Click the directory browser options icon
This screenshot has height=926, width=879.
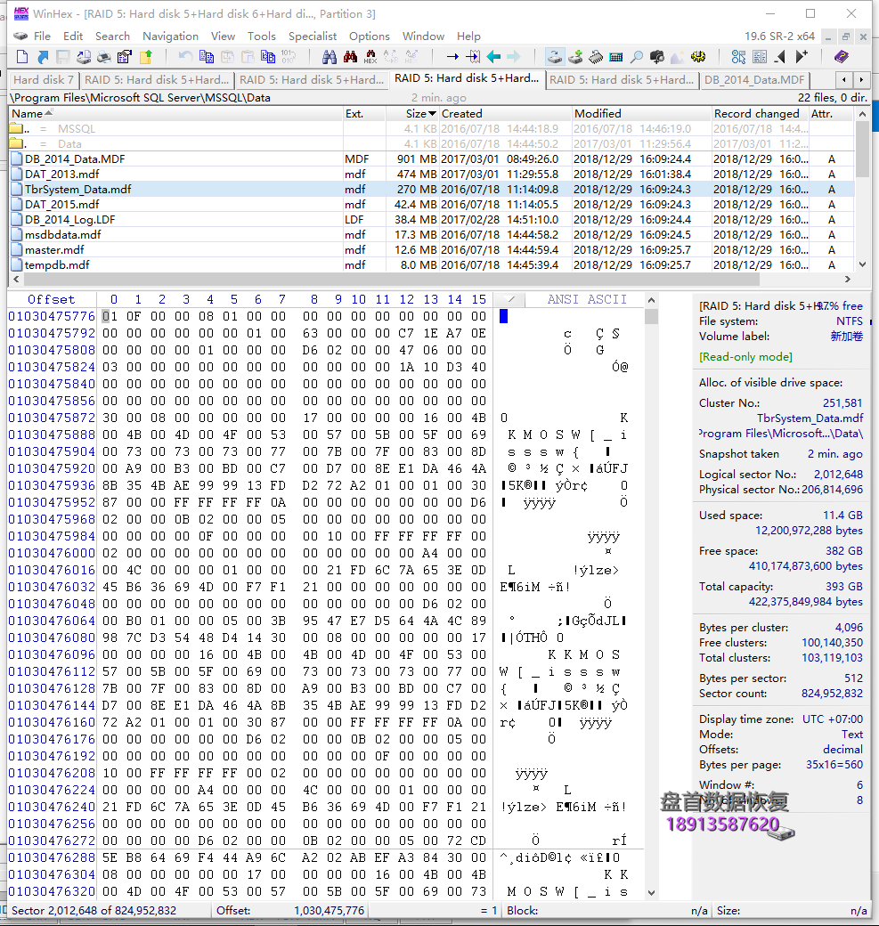[739, 57]
